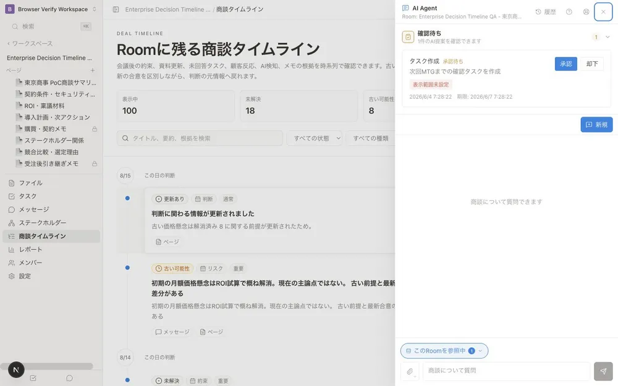Open タスク in the sidebar
This screenshot has height=386, width=618.
point(51,196)
